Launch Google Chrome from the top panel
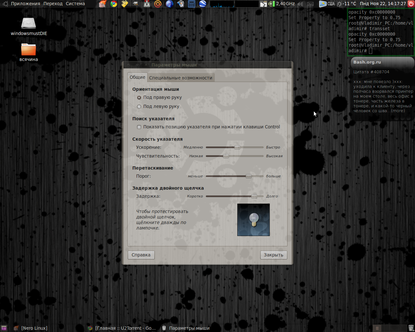 click(113, 4)
